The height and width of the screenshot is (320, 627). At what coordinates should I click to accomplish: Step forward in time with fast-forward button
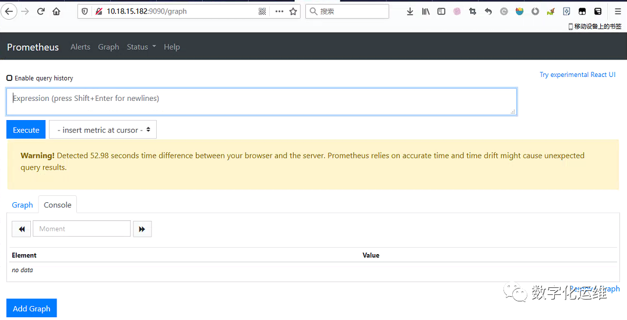[142, 229]
